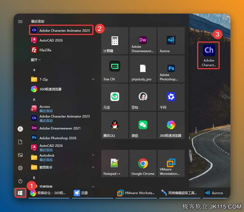The height and width of the screenshot is (212, 244).
Task: Switch to 网络编辑超级工具 taskbar item
Action: click(x=180, y=193)
